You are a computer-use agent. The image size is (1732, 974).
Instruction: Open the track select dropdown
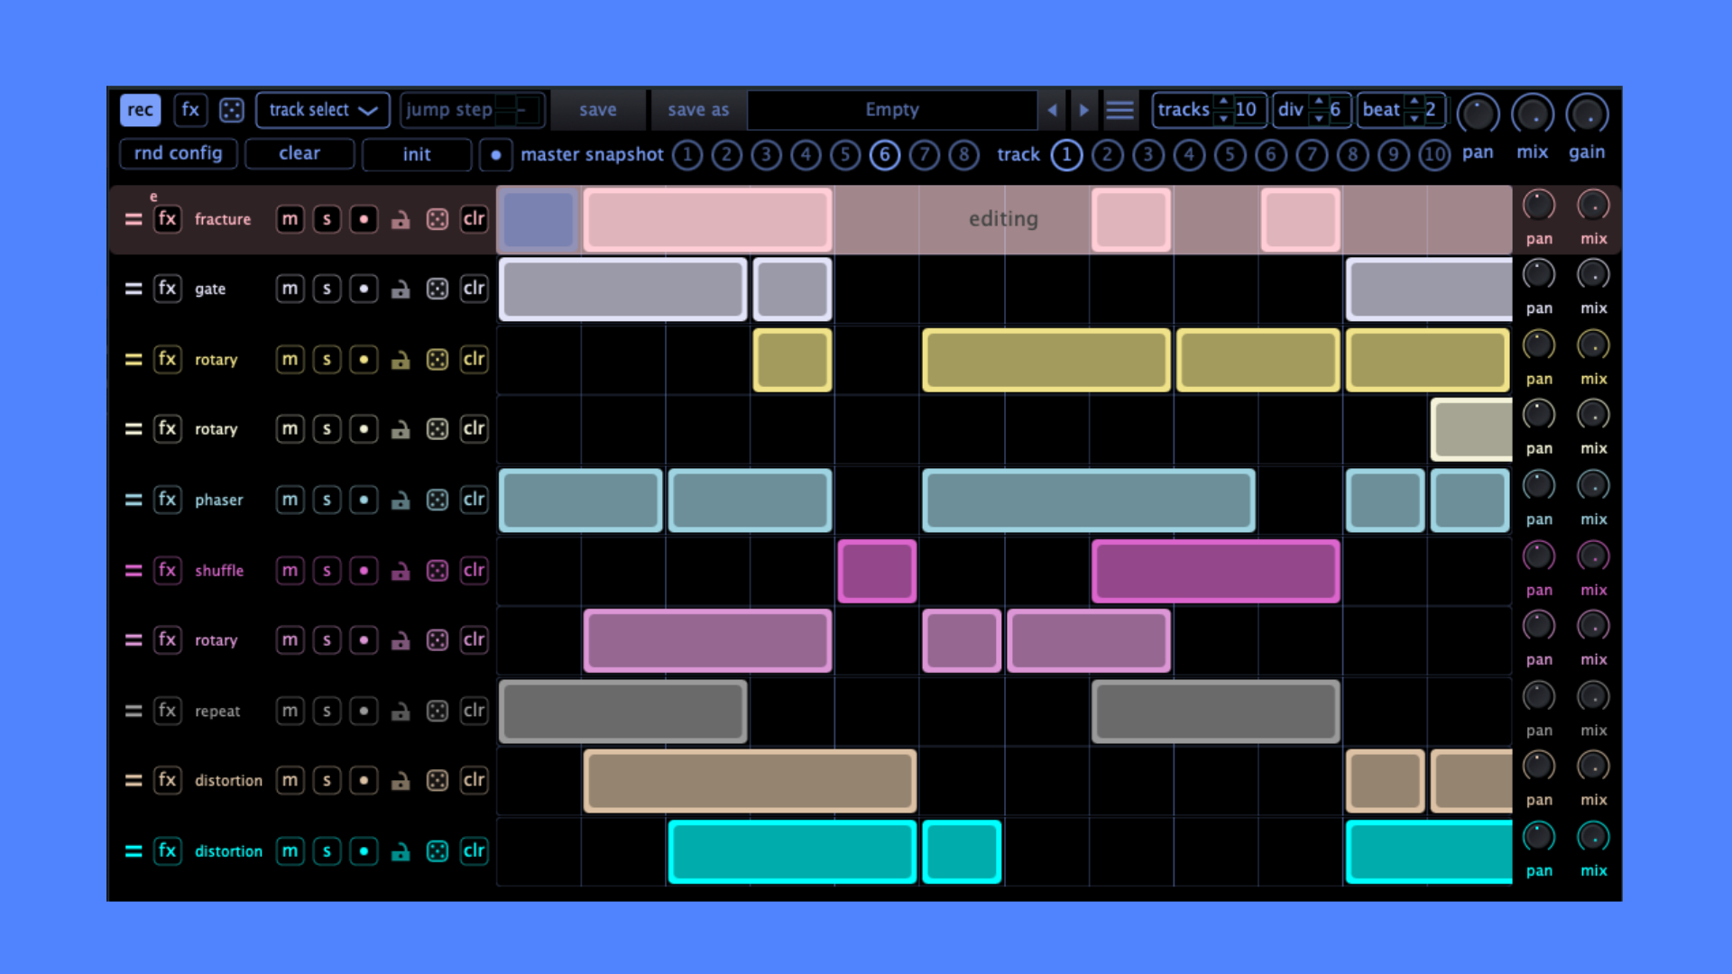pos(322,110)
